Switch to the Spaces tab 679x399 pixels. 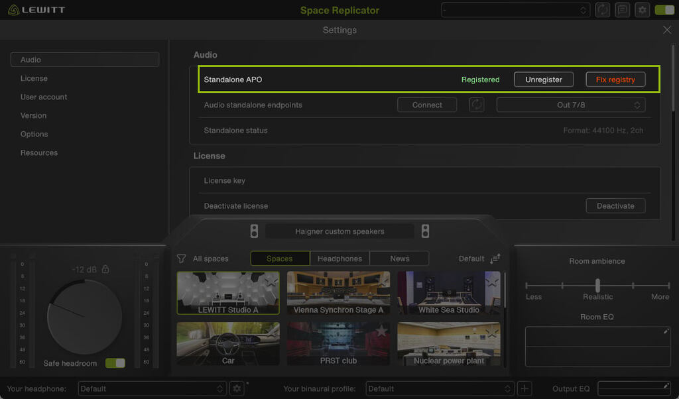[280, 258]
